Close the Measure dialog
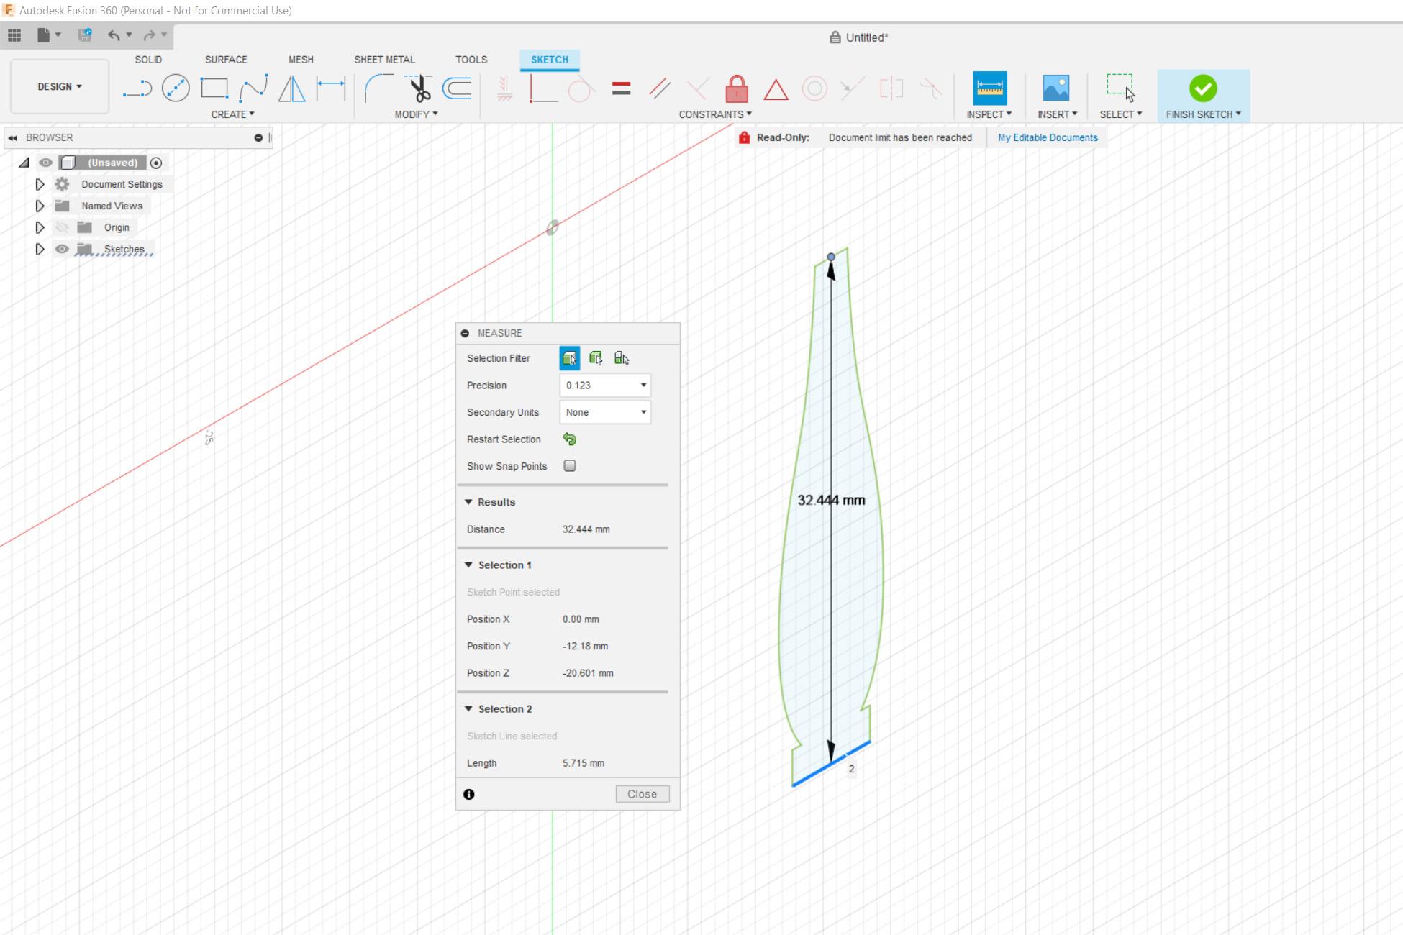This screenshot has height=935, width=1403. tap(642, 794)
